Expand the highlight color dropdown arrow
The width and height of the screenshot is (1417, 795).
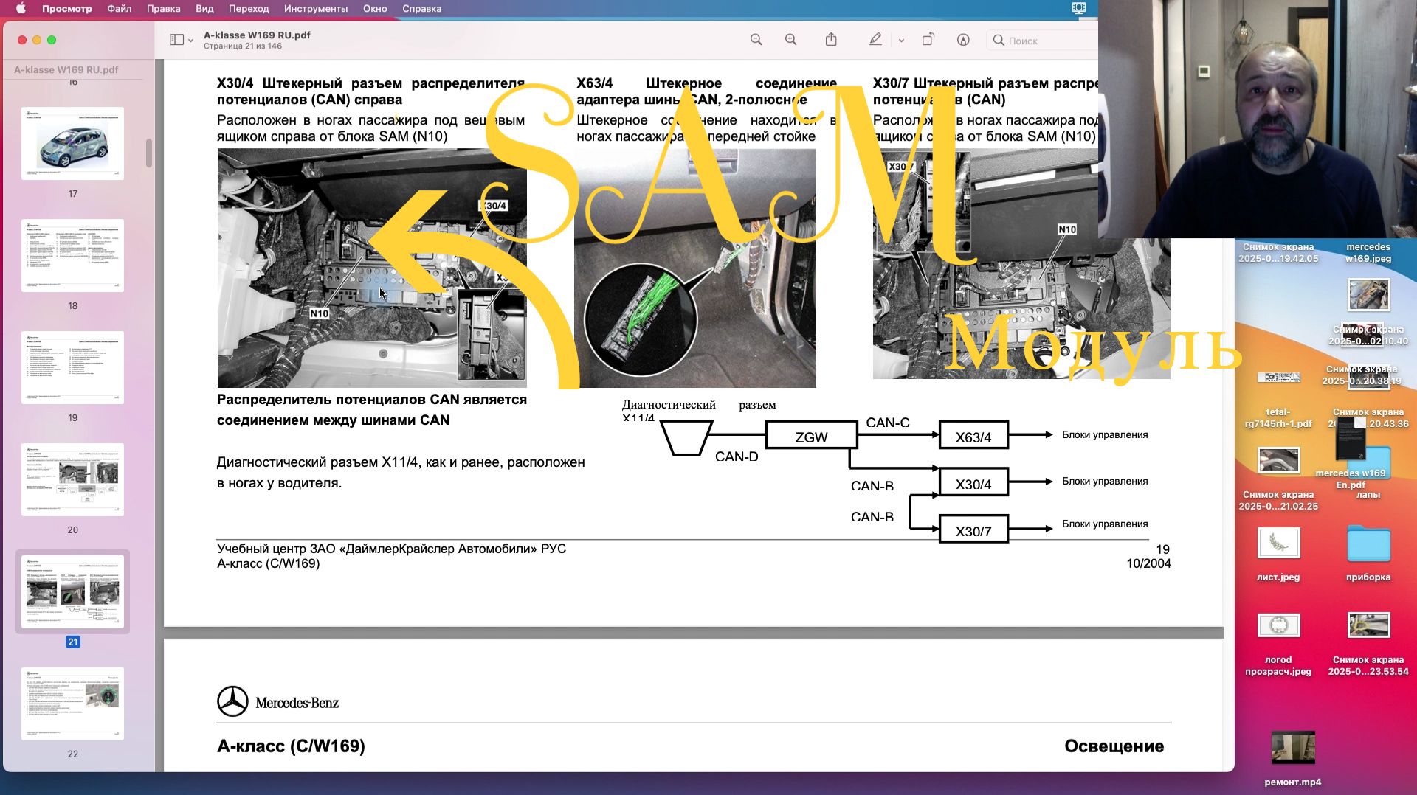901,41
